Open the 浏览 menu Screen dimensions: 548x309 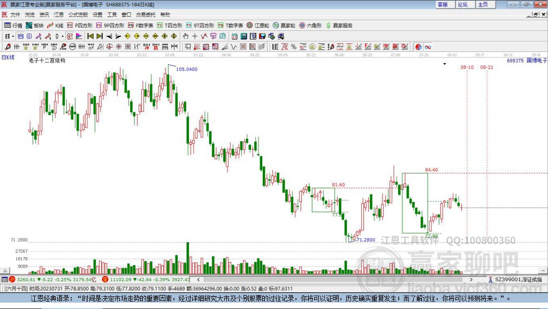(30, 14)
